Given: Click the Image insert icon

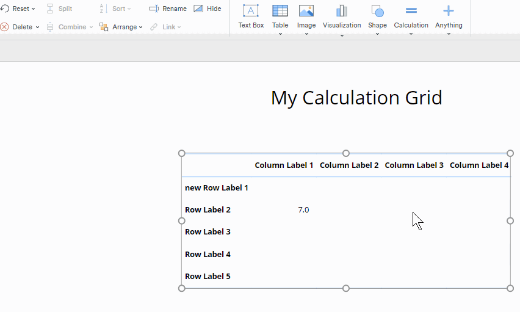Looking at the screenshot, I should [x=306, y=11].
